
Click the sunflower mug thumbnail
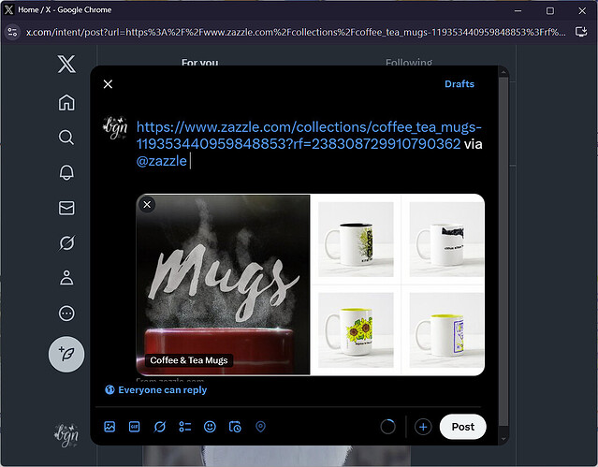pyautogui.click(x=356, y=330)
